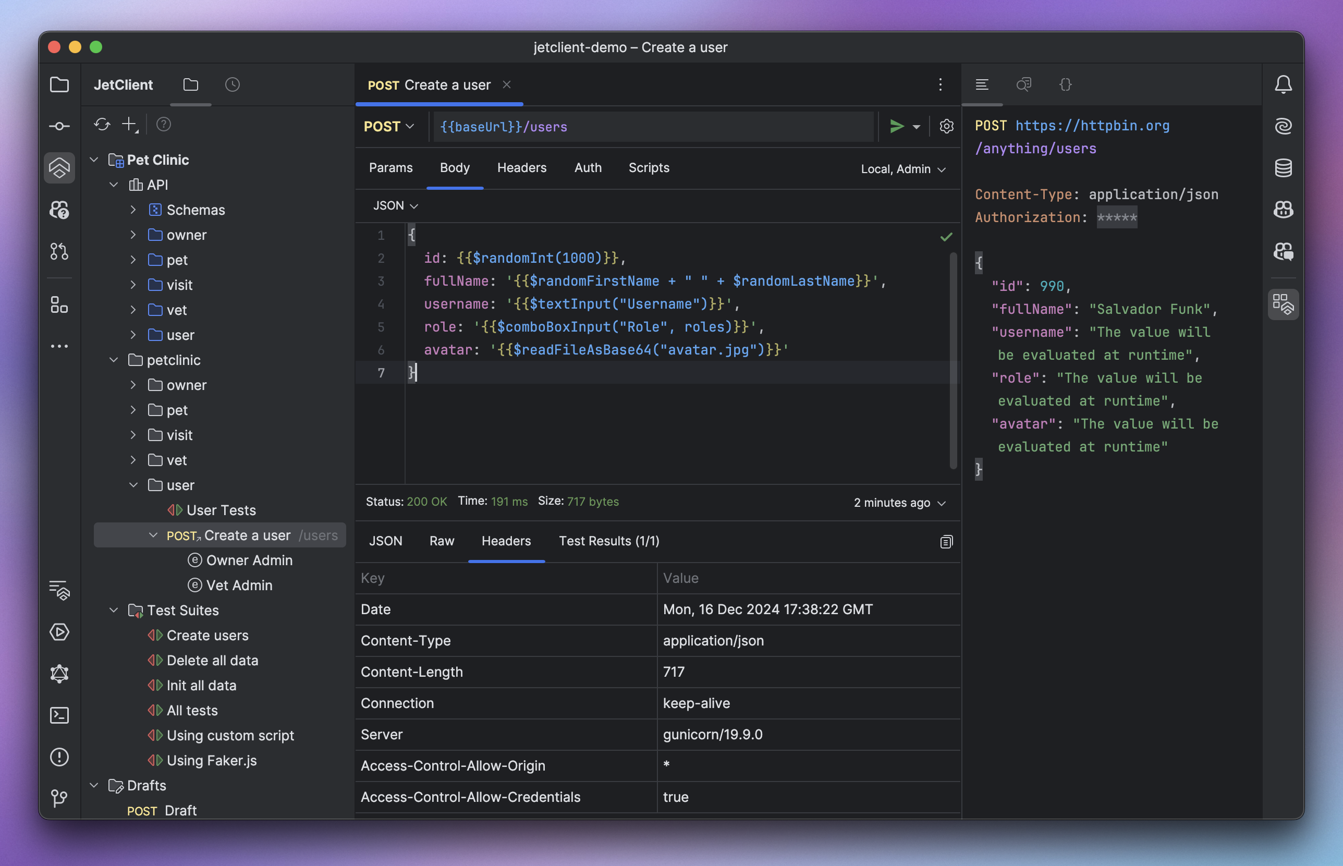Open More tool windows ellipsis in left sidebar

pos(59,346)
